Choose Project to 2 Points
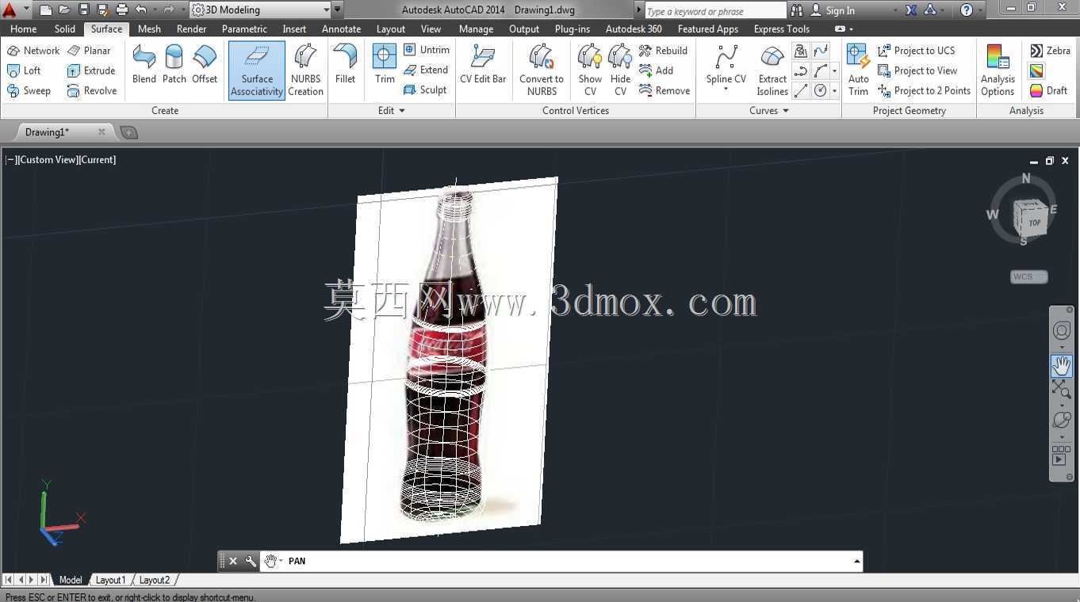 click(925, 90)
